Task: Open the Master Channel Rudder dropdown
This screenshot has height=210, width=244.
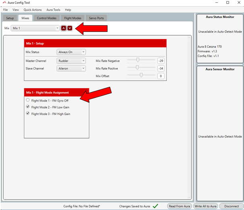Action: pyautogui.click(x=71, y=61)
